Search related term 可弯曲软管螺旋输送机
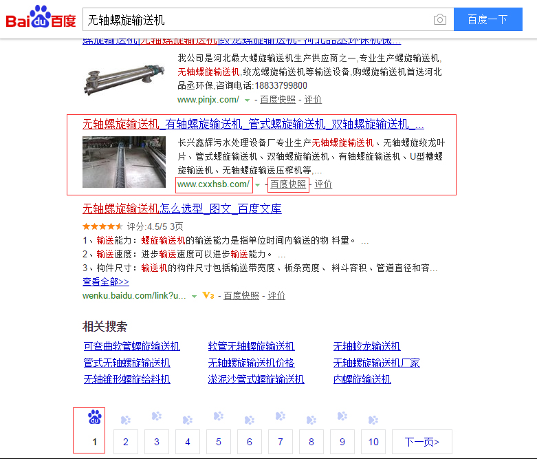The image size is (537, 459). point(132,346)
